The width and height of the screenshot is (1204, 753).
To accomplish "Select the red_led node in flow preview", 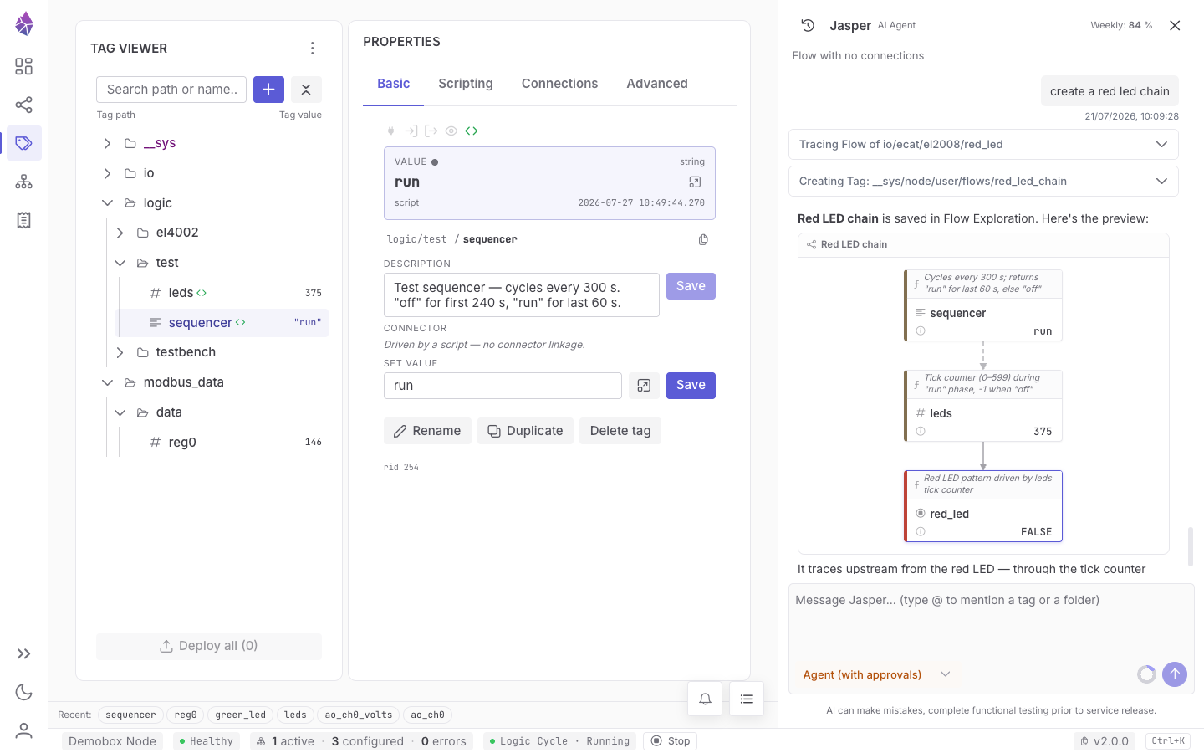I will (983, 507).
